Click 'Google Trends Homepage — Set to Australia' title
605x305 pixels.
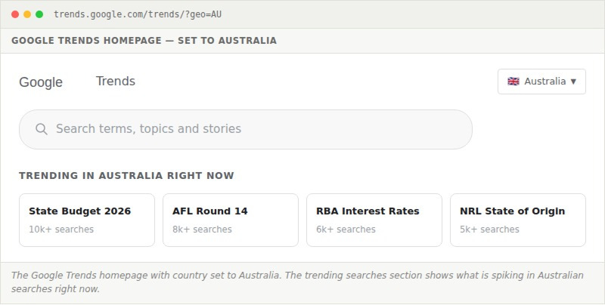(x=144, y=41)
